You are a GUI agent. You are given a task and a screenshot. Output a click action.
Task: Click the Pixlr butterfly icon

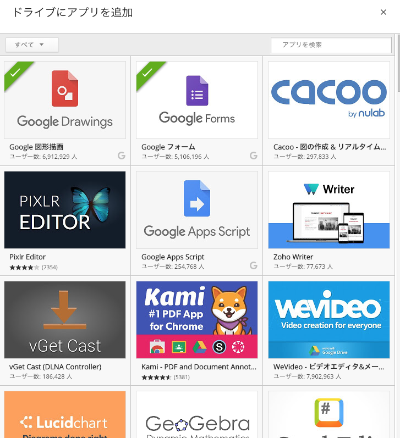[x=91, y=205]
